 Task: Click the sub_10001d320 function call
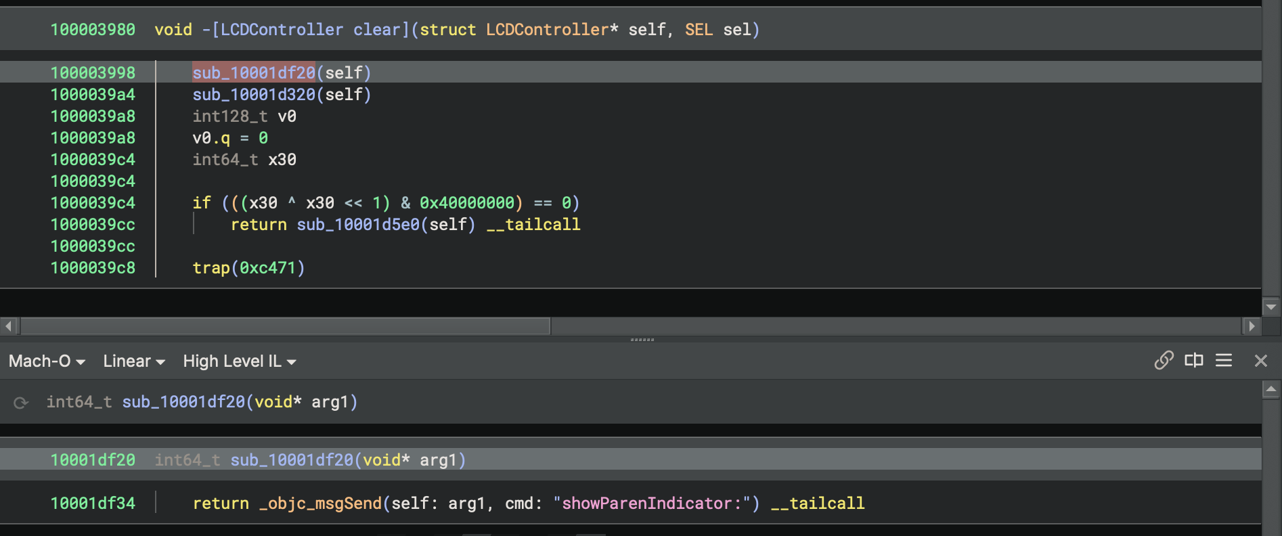pos(254,95)
